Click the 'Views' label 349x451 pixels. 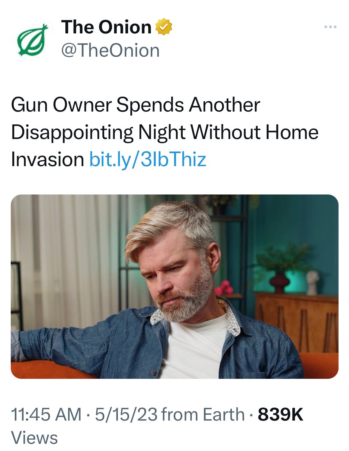click(34, 438)
